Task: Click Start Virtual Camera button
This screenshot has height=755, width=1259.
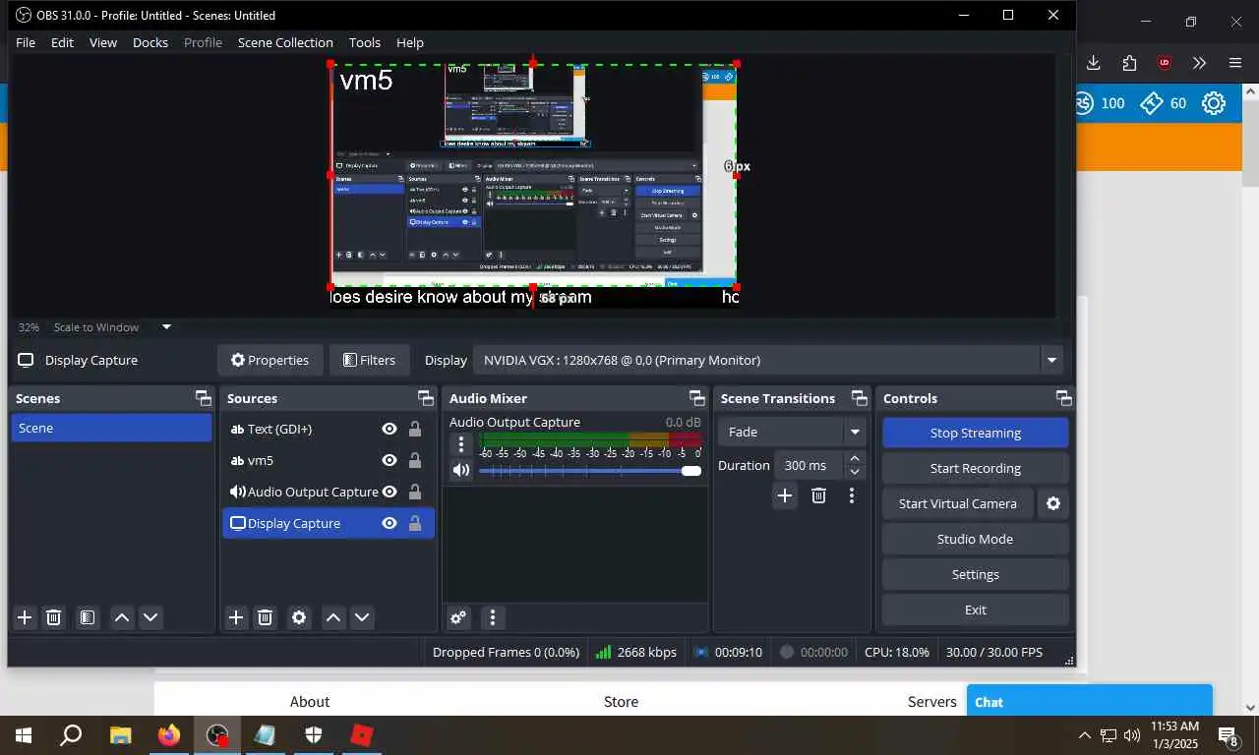Action: [x=958, y=503]
